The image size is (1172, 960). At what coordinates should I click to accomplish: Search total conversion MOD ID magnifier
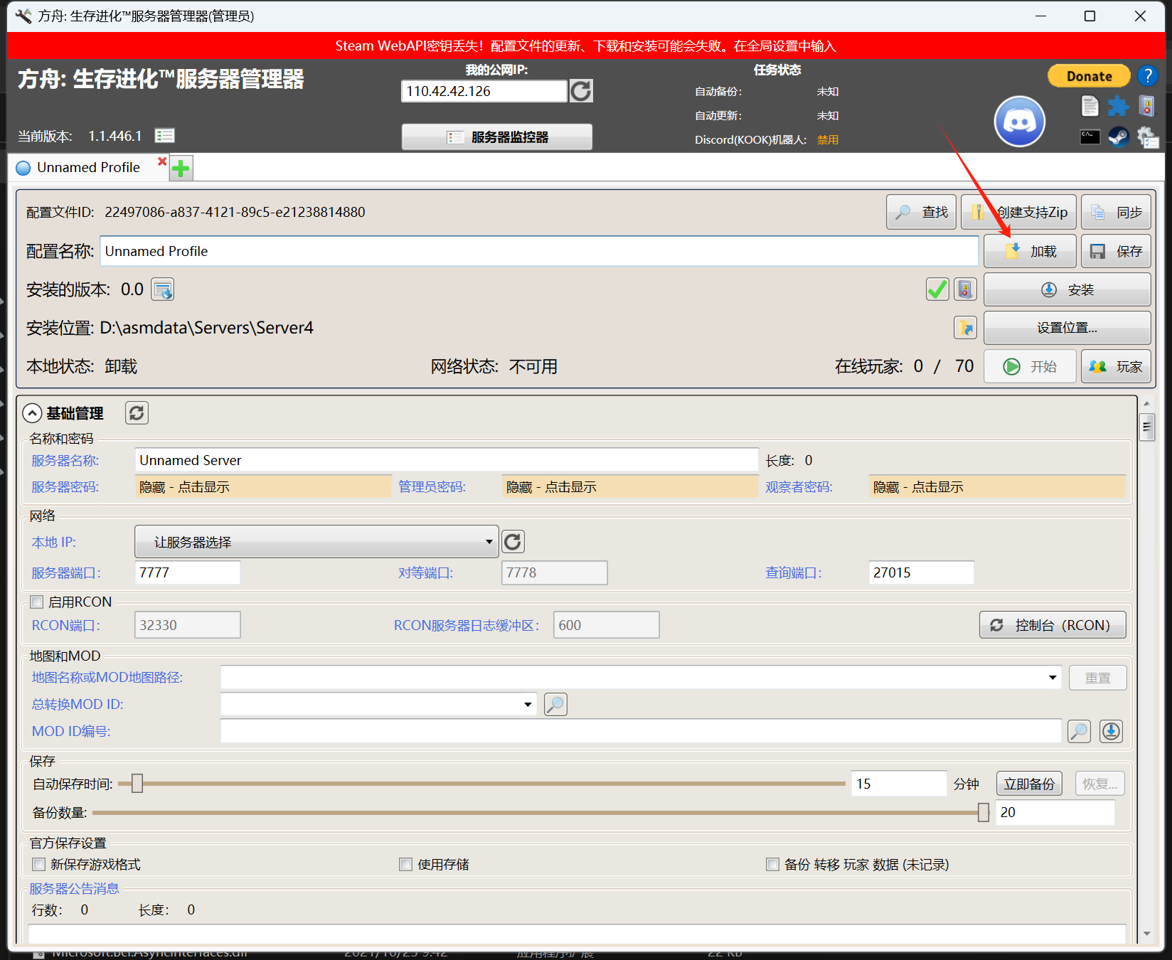pyautogui.click(x=555, y=704)
